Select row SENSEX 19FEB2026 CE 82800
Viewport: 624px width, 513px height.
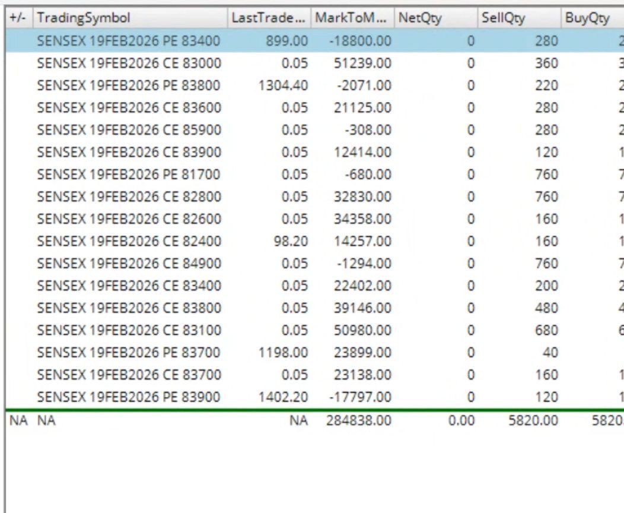(x=315, y=197)
